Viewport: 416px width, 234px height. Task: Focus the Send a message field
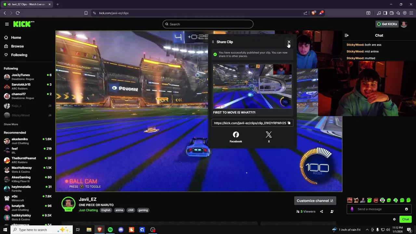(x=379, y=209)
